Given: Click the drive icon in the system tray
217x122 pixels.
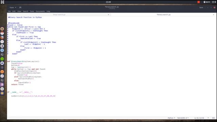Looking at the screenshot, I should point(204,2).
